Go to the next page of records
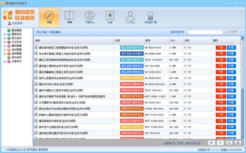This screenshot has height=153, width=246. pyautogui.click(x=229, y=143)
